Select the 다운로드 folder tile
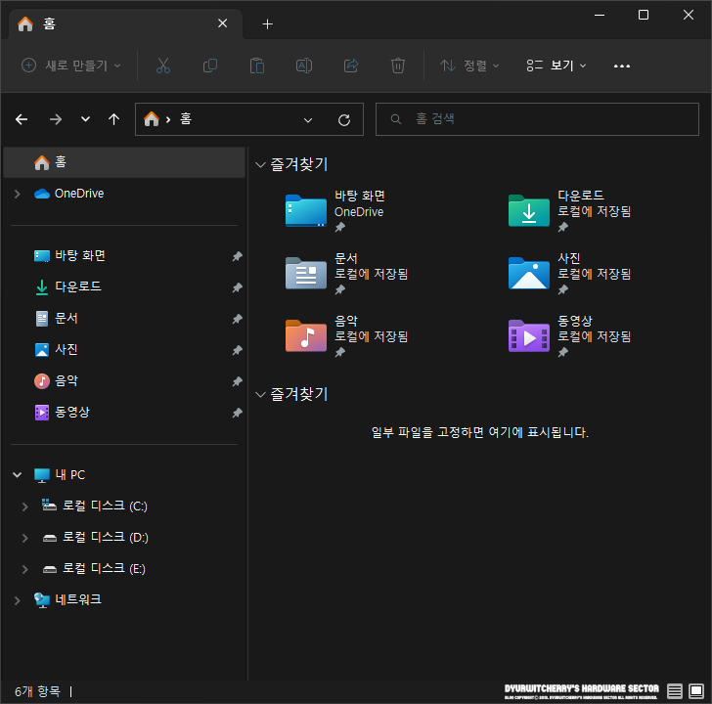Viewport: 712px width, 704px height. pos(570,211)
